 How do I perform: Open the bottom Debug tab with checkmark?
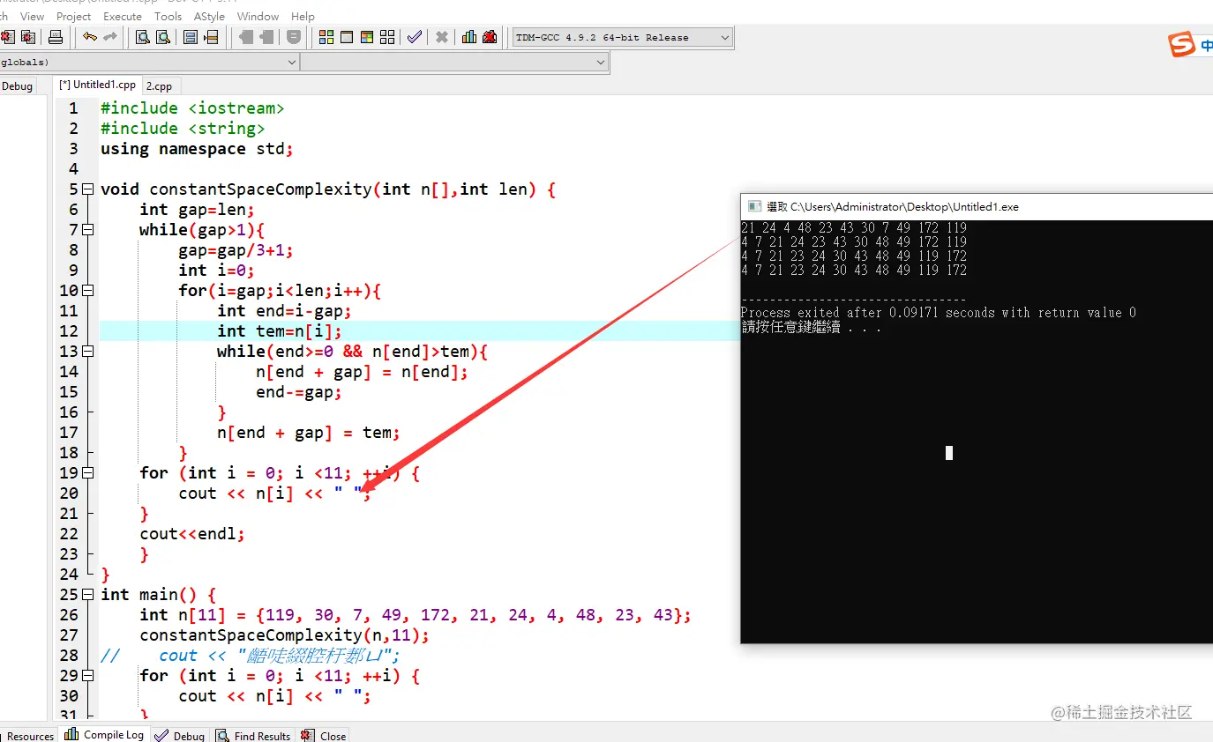pos(181,736)
